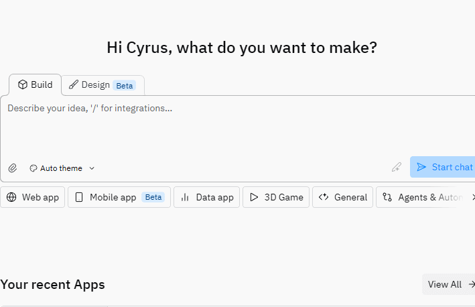Image resolution: width=475 pixels, height=307 pixels.
Task: Click the bar chart Data app icon
Action: pyautogui.click(x=185, y=197)
